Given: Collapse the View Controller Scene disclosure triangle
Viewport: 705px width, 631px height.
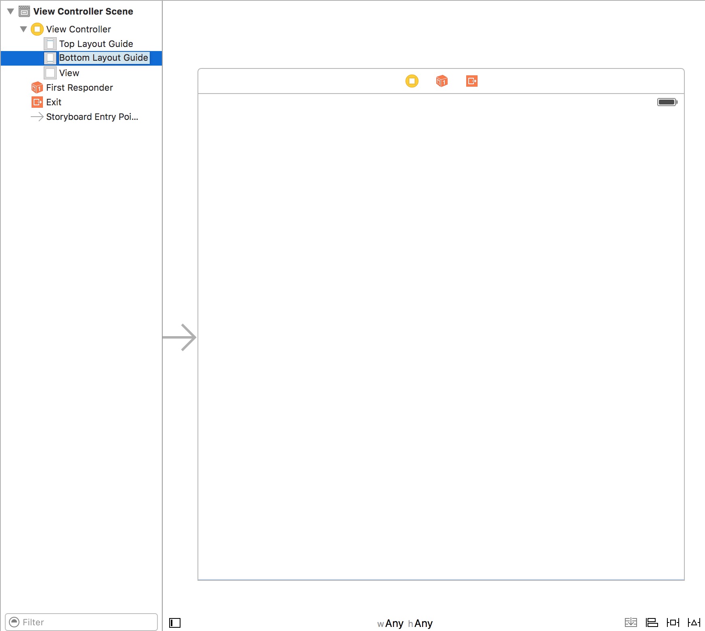Looking at the screenshot, I should (x=11, y=11).
